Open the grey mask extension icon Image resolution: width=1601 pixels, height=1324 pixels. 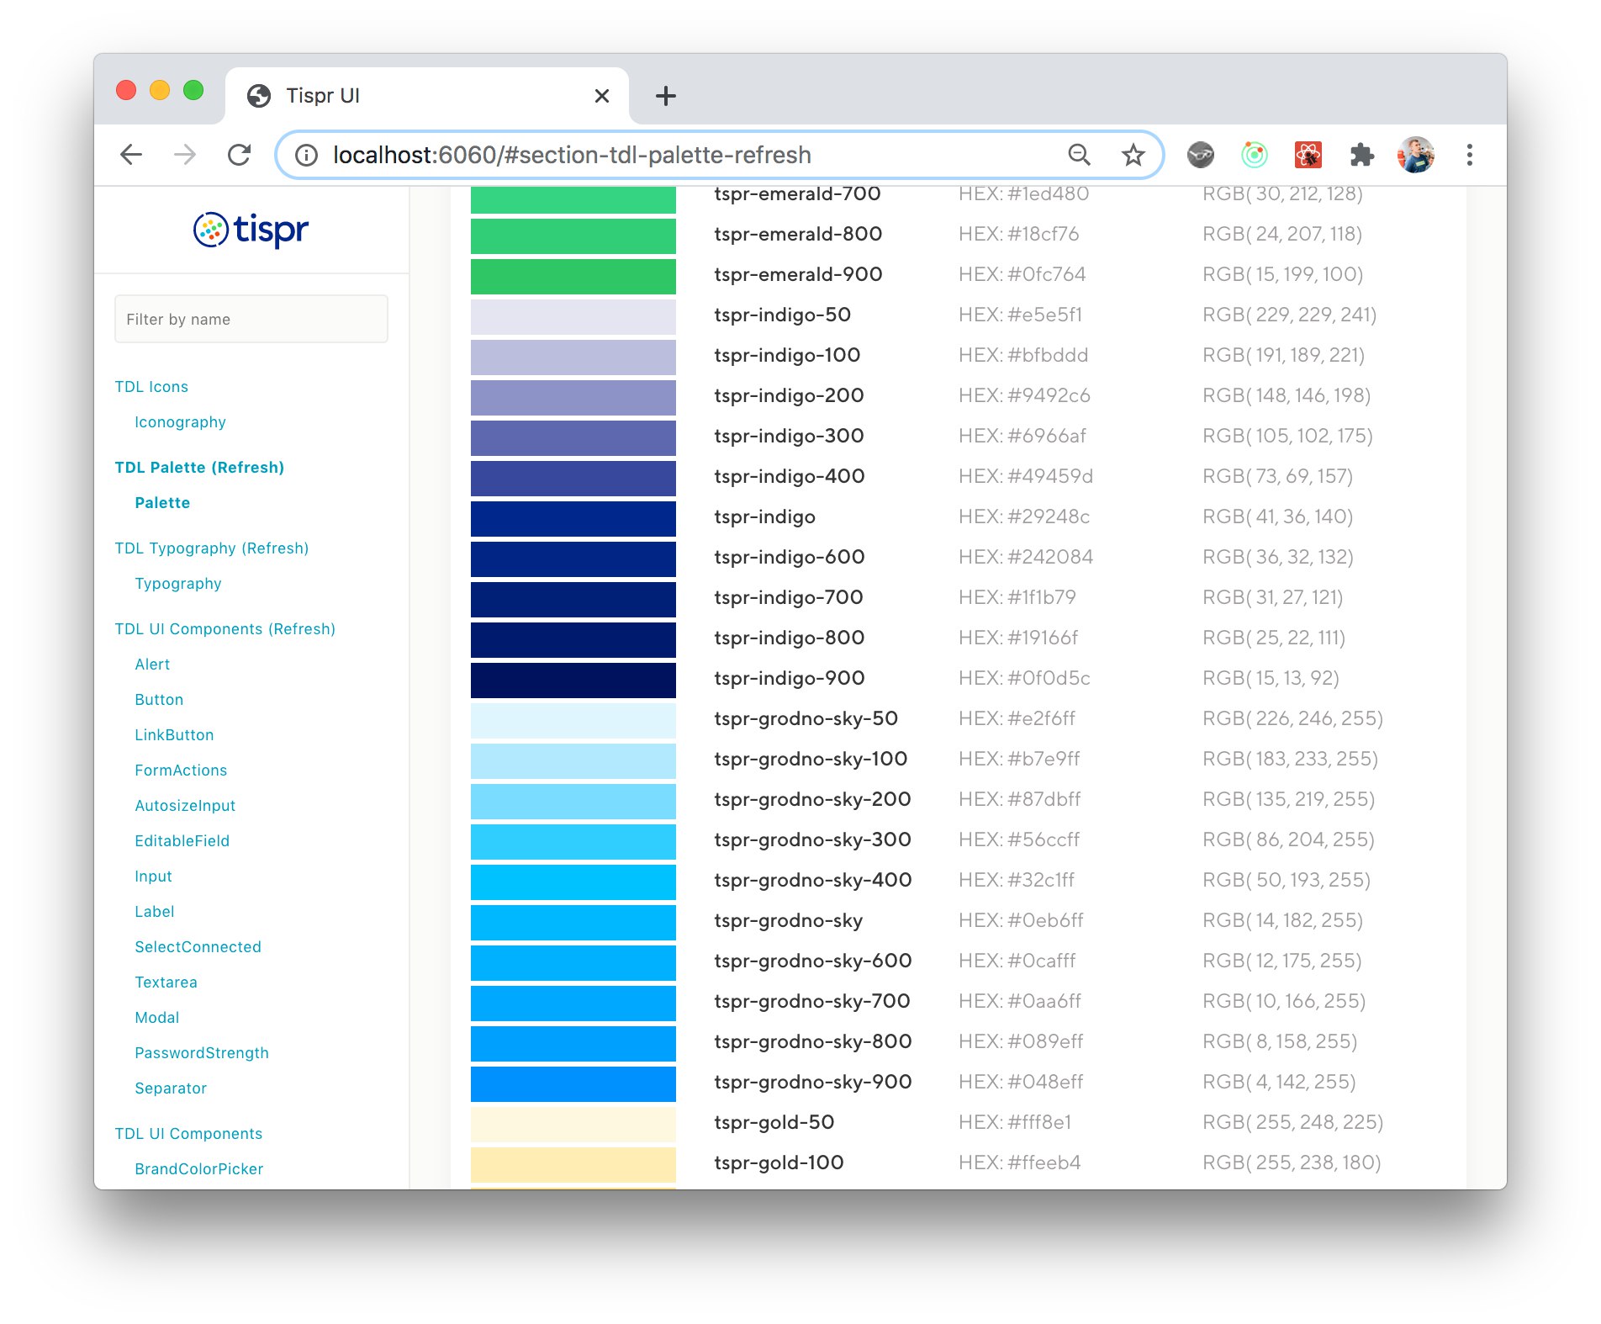1200,155
